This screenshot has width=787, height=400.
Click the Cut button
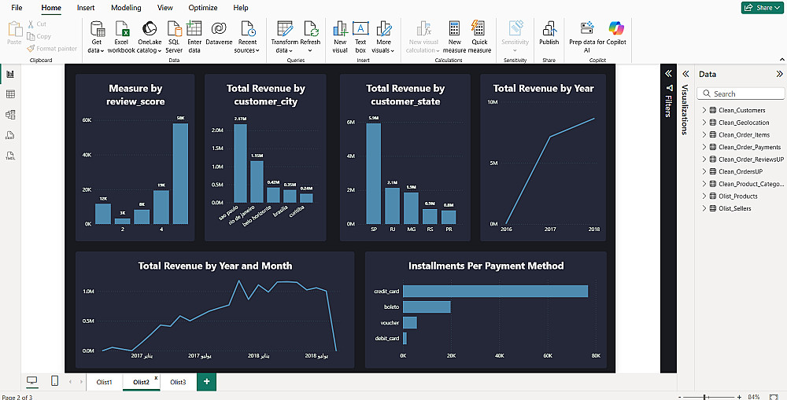coord(37,24)
